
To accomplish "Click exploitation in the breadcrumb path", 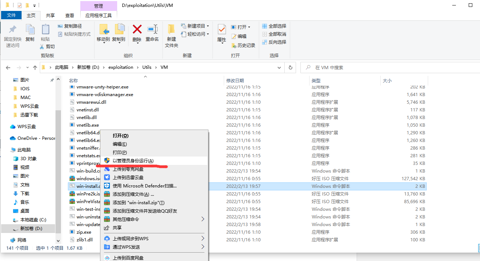I will click(x=121, y=67).
